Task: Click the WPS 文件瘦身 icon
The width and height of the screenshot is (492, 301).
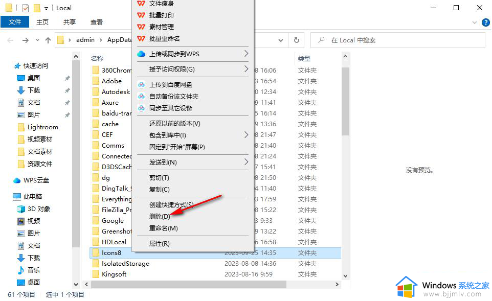Action: coord(141,4)
